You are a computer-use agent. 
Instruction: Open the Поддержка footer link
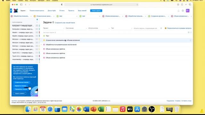click(170, 101)
